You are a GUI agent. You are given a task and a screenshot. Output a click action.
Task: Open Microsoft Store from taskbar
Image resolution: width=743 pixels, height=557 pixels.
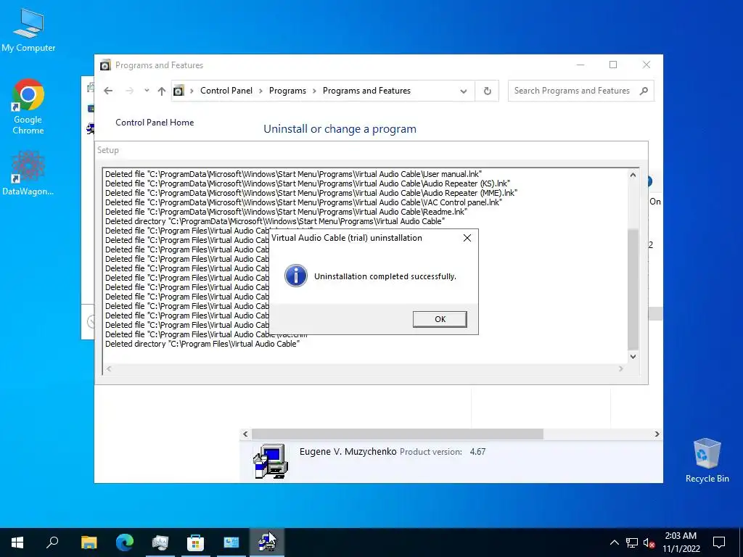point(196,542)
